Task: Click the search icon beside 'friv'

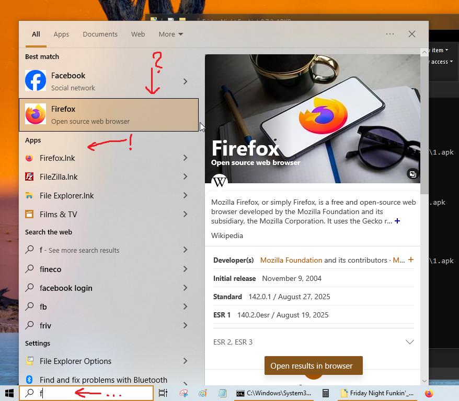Action: click(29, 325)
